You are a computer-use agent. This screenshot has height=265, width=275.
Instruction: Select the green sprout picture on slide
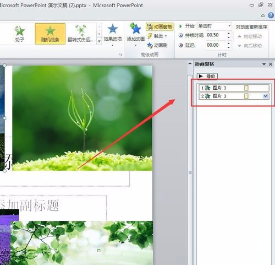[x=82, y=118]
